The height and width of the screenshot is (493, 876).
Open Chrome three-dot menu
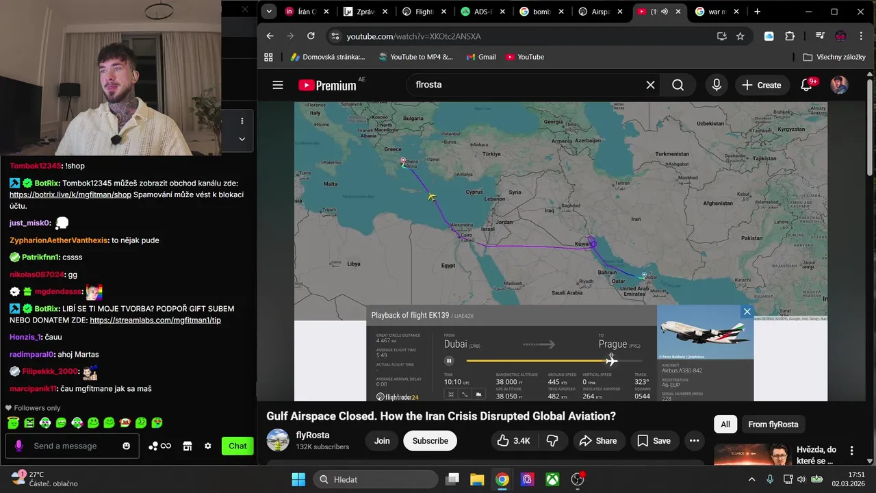coord(861,36)
